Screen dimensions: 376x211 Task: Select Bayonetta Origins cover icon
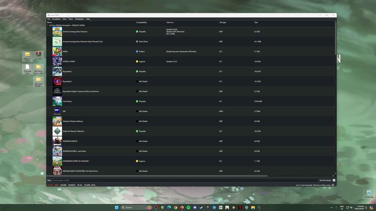tap(57, 91)
